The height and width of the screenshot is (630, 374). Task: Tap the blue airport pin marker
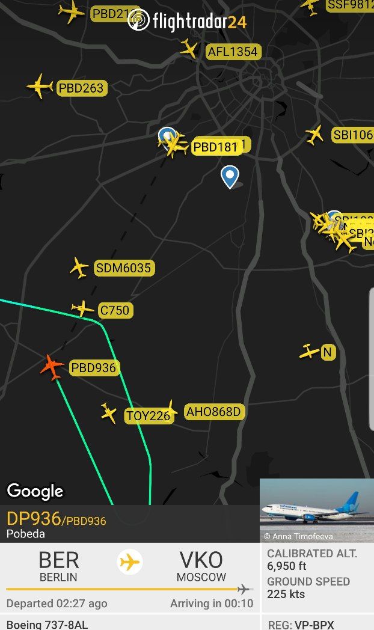point(230,177)
